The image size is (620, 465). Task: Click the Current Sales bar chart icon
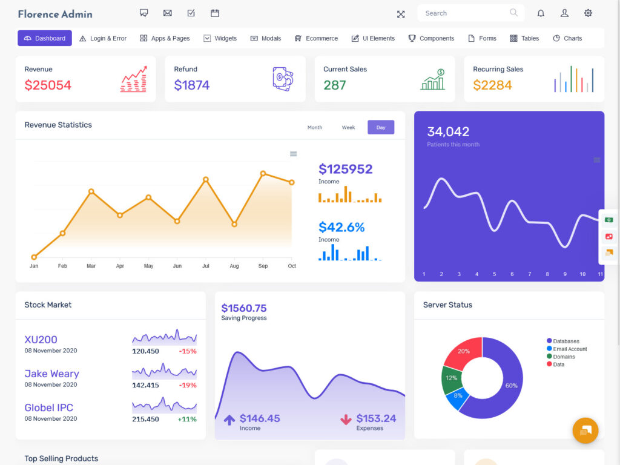(432, 79)
